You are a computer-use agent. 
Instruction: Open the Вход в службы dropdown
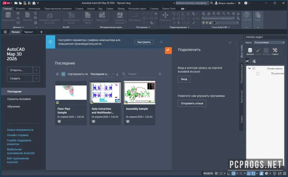click(x=225, y=3)
